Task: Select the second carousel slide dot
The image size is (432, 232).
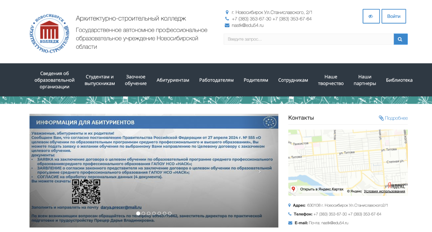Action: click(143, 213)
